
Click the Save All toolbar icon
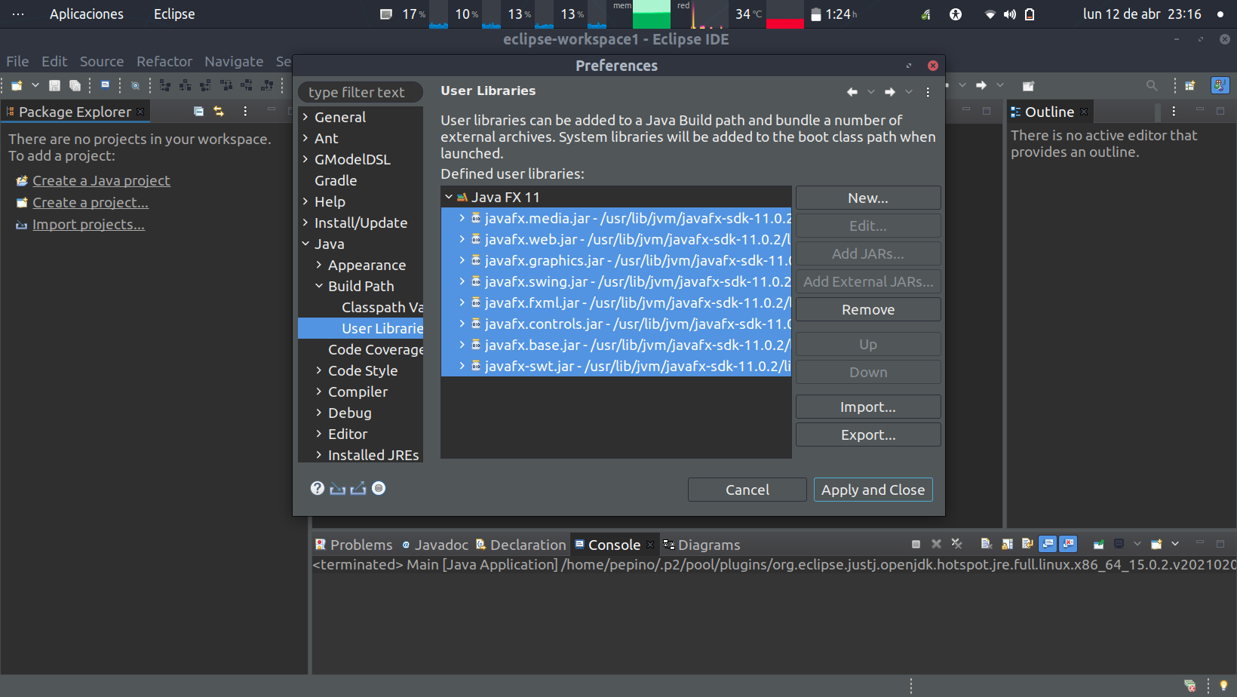click(75, 85)
